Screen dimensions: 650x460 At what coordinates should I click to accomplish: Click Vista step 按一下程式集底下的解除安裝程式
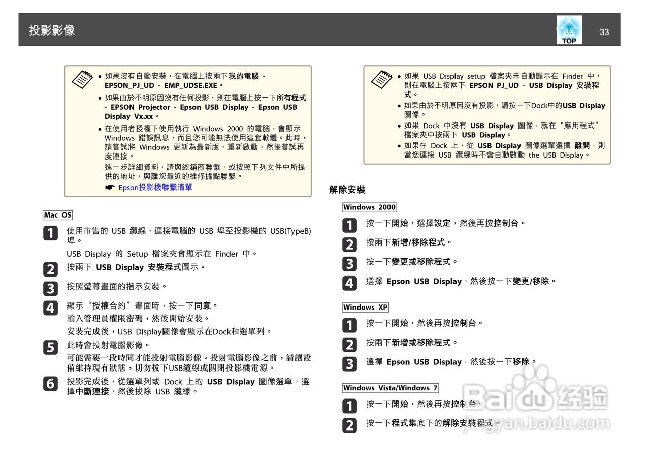click(434, 423)
